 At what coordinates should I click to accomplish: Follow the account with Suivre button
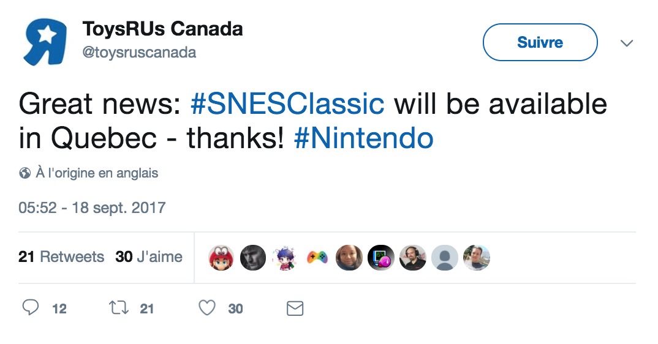coord(540,42)
